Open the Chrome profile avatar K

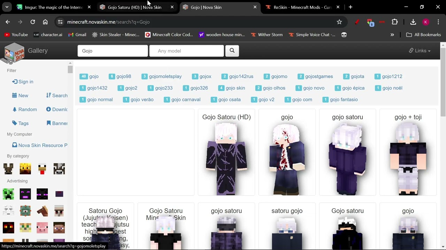pos(425,22)
